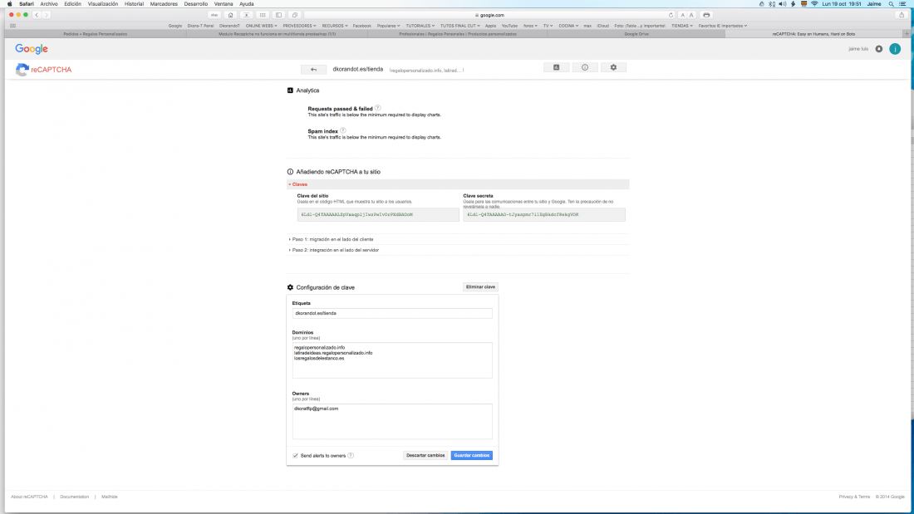Open the analytics chart icon button

[x=557, y=67]
